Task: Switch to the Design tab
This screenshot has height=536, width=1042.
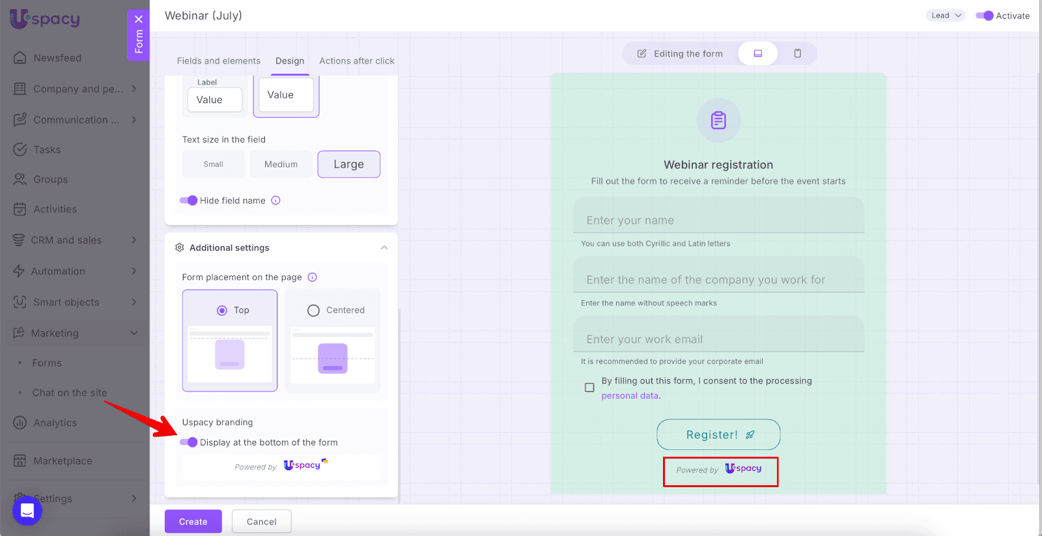Action: coord(290,61)
